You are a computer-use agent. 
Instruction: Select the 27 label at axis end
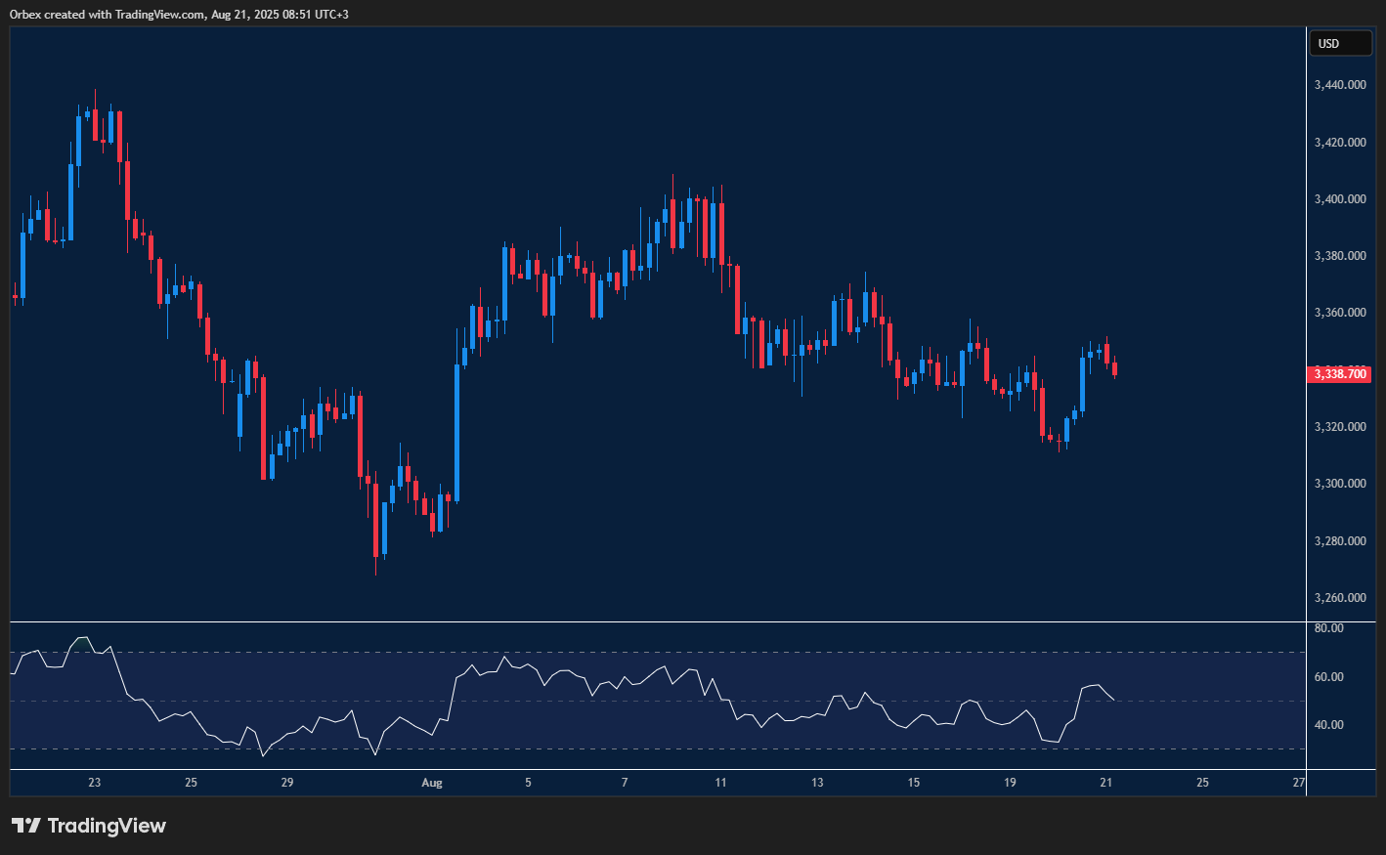click(1297, 783)
